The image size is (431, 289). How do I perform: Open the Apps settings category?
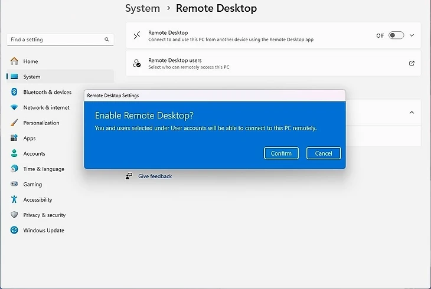click(x=60, y=138)
